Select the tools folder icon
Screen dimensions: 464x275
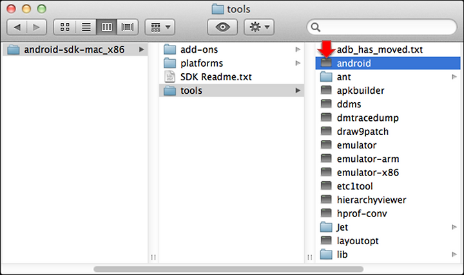click(x=170, y=91)
